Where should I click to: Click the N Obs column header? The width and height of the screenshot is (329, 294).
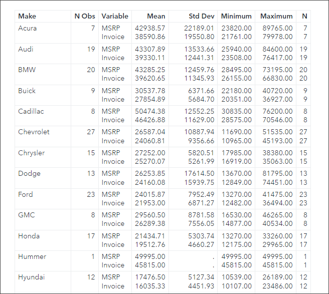click(x=84, y=17)
